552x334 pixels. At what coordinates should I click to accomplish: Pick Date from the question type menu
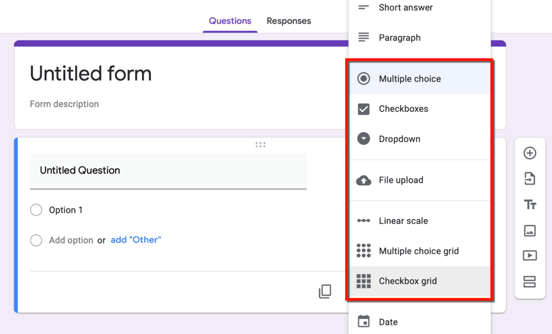click(388, 322)
